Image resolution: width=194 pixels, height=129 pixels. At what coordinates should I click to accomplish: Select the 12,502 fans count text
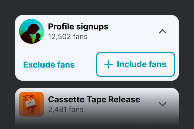point(68,37)
